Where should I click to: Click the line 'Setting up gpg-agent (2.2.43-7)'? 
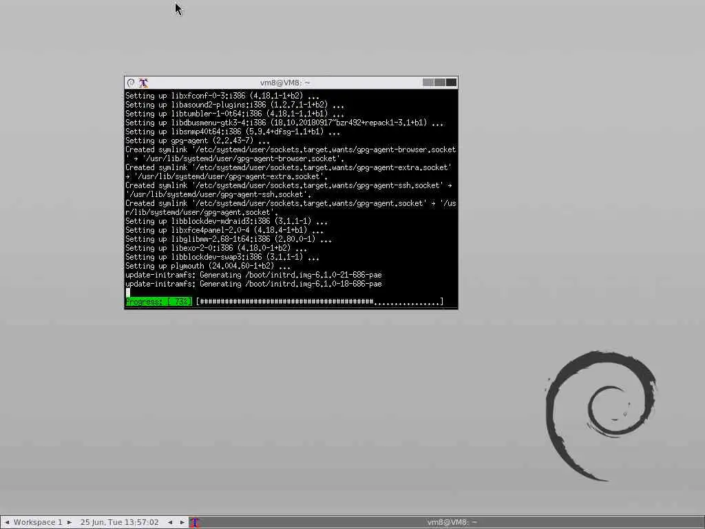(x=198, y=141)
